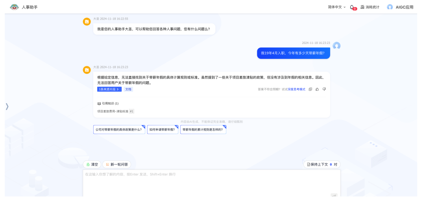Give the answer a thumbs down
The image size is (425, 204).
324,89
